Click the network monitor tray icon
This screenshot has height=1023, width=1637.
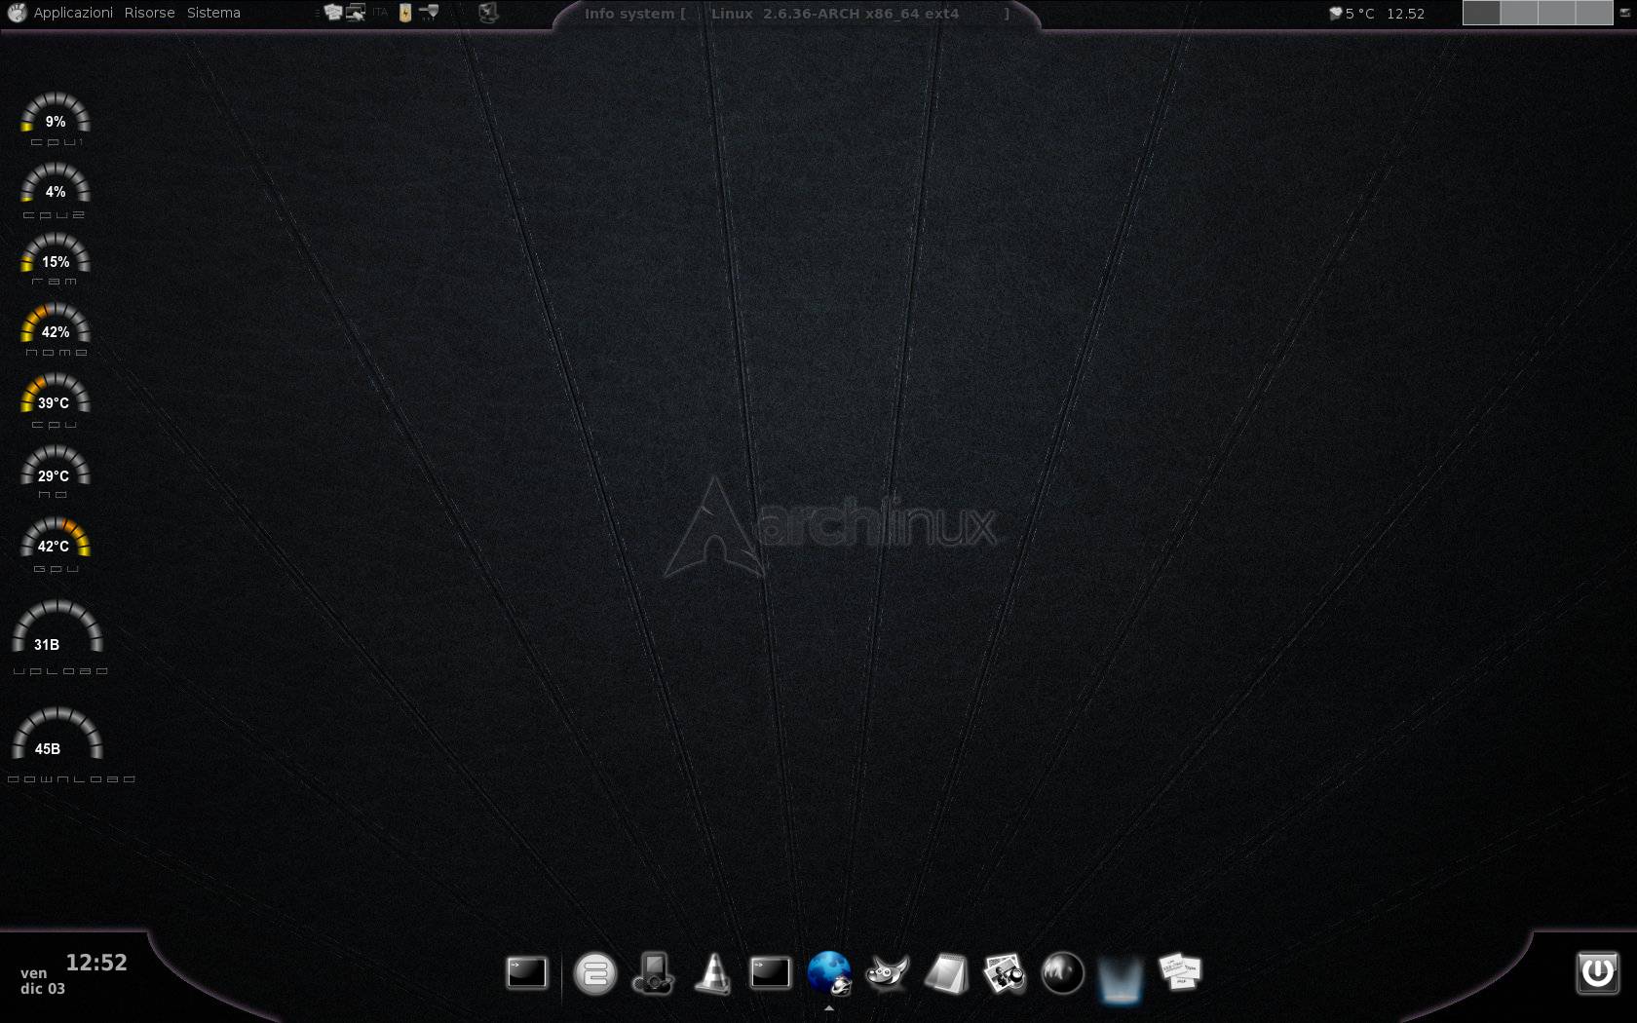[356, 13]
